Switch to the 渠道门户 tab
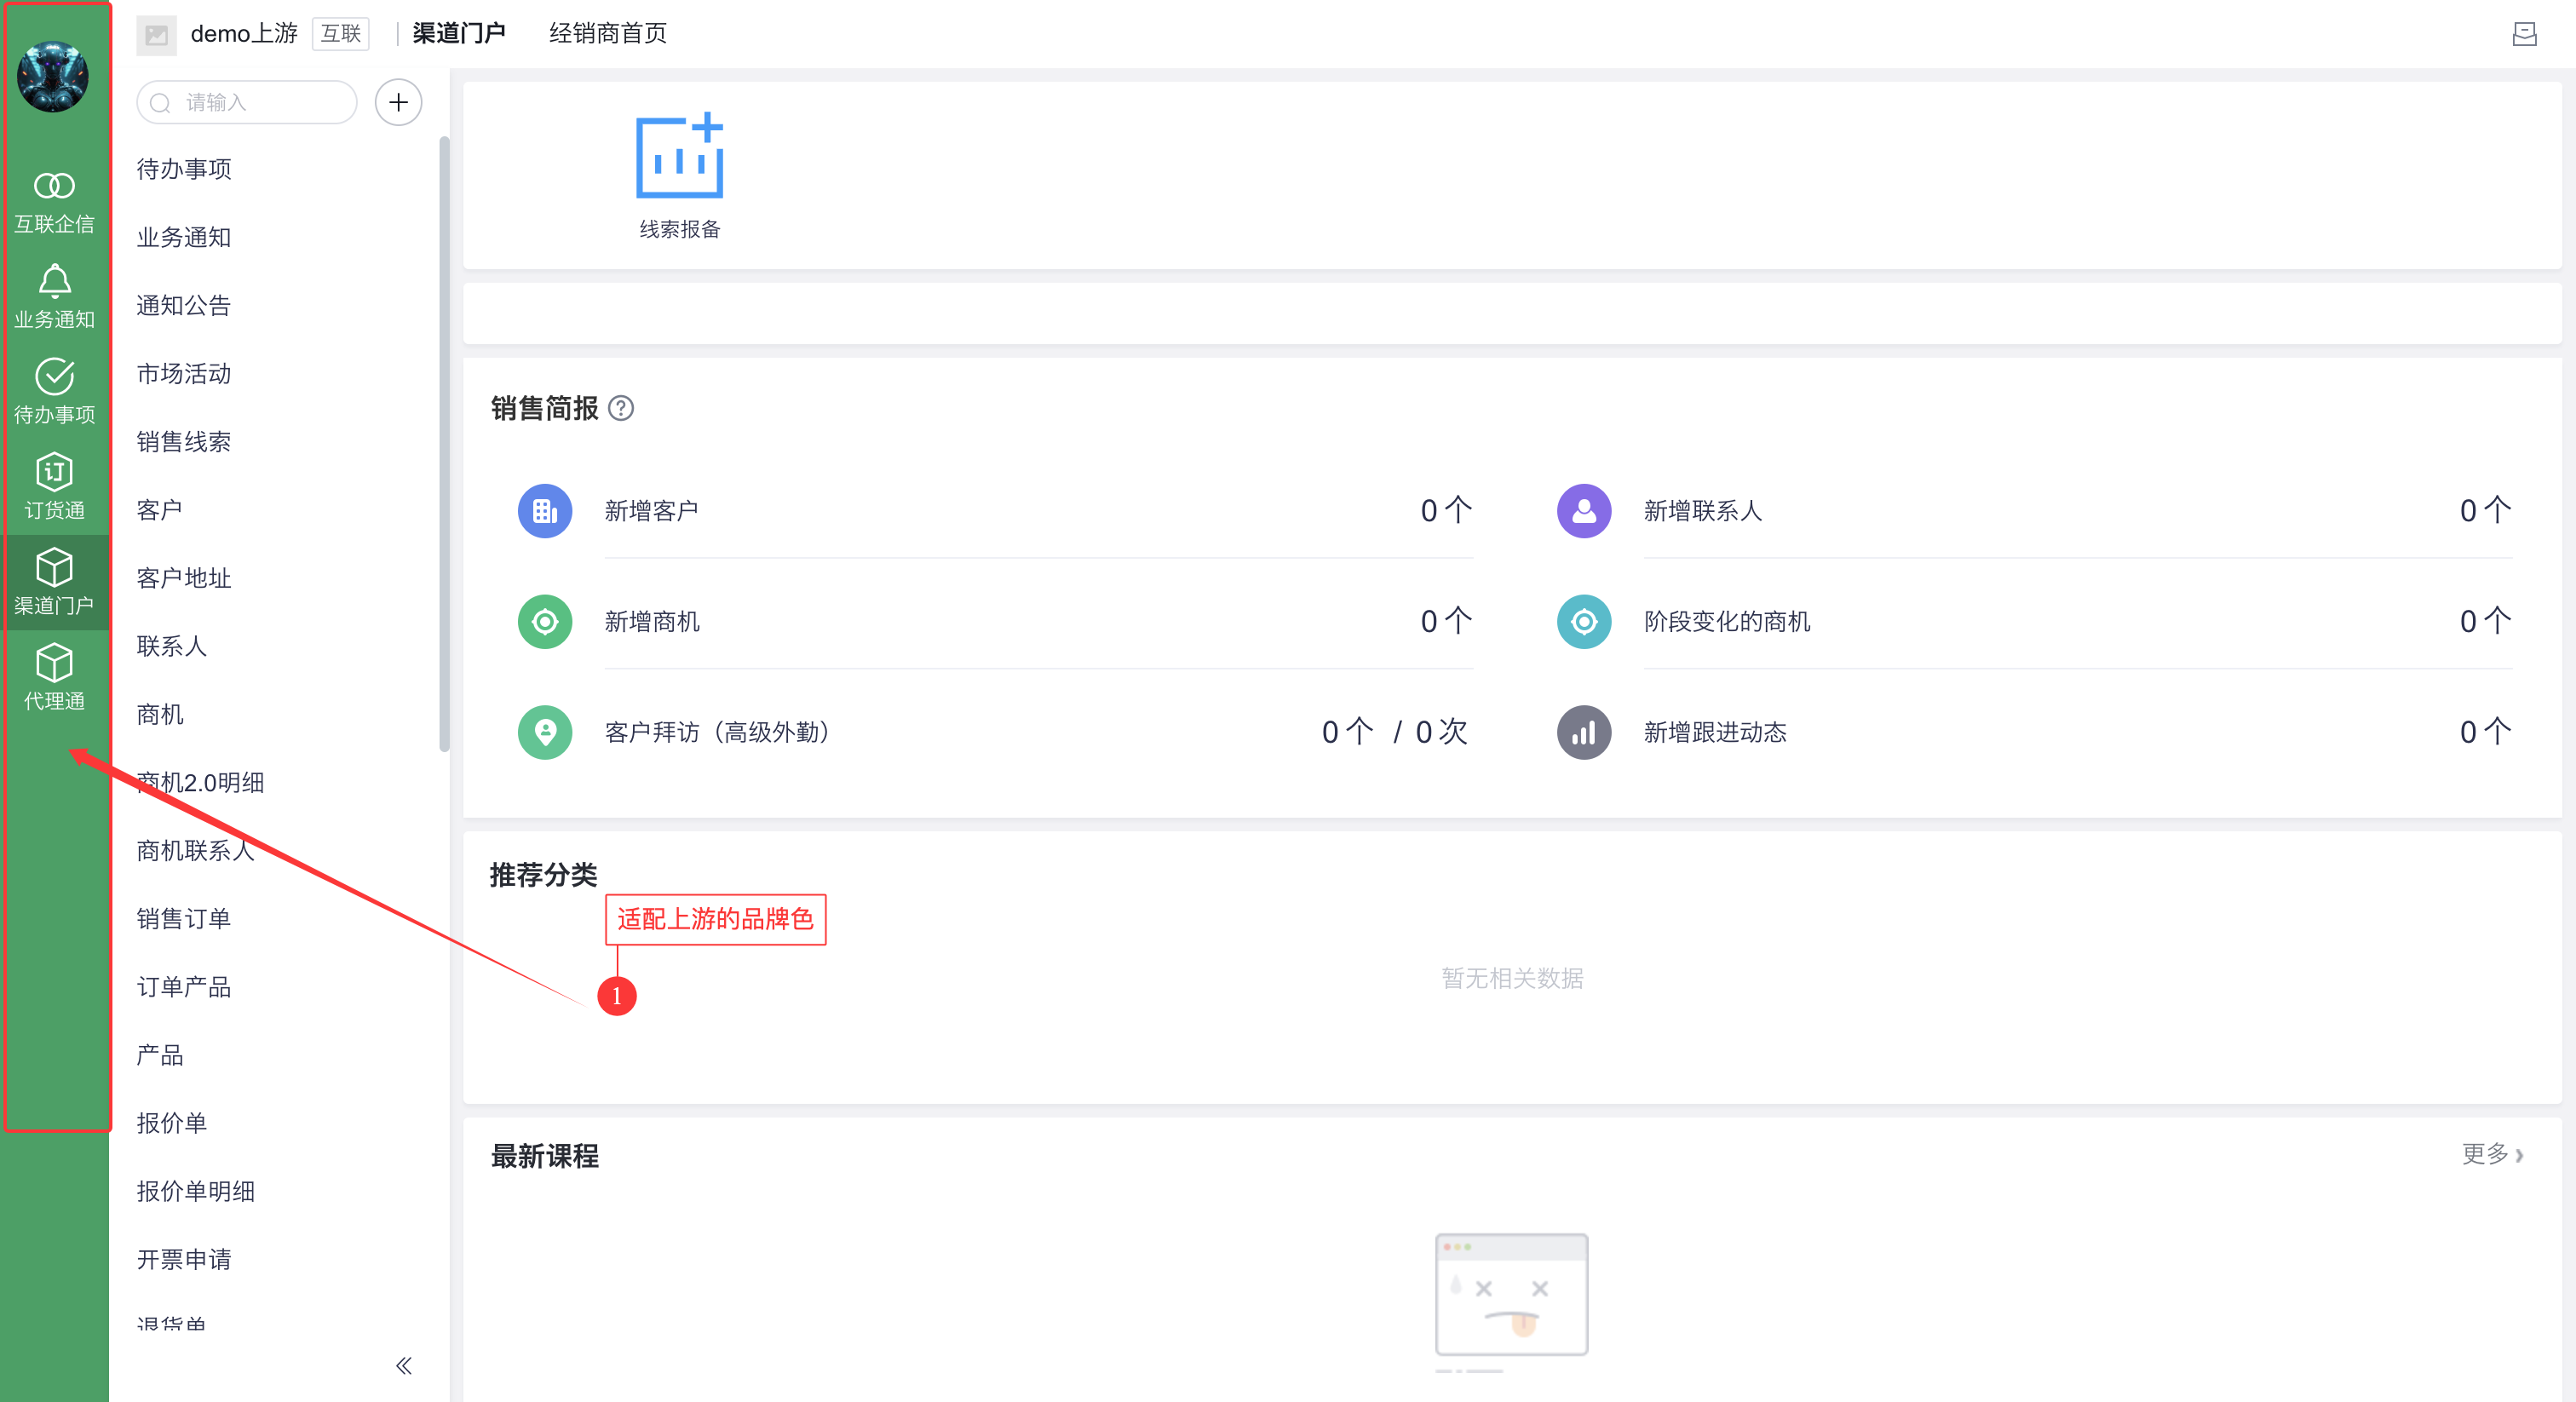 [459, 34]
